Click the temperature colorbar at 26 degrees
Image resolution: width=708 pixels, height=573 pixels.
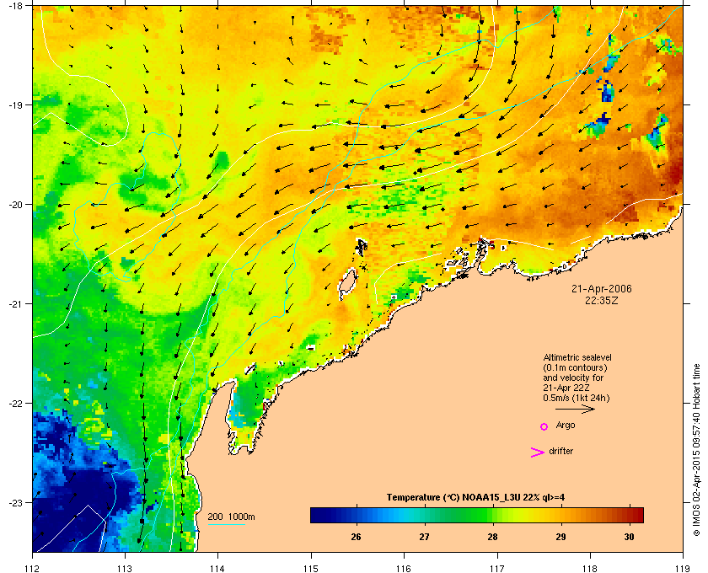(x=357, y=515)
